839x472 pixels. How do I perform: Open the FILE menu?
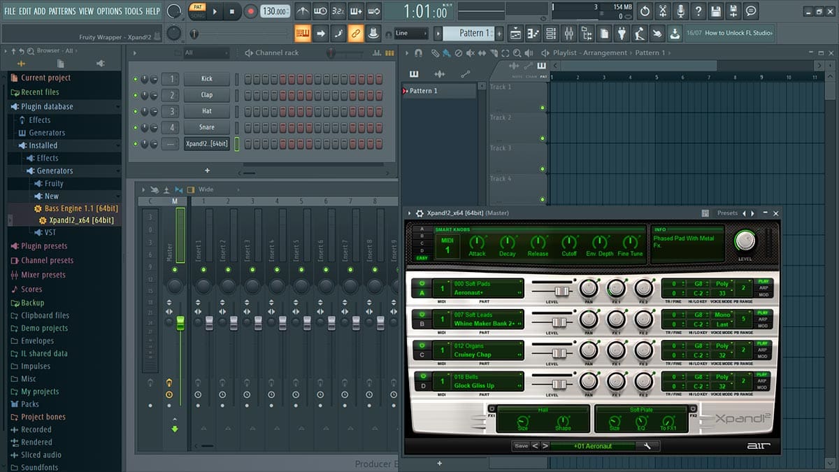click(x=10, y=11)
